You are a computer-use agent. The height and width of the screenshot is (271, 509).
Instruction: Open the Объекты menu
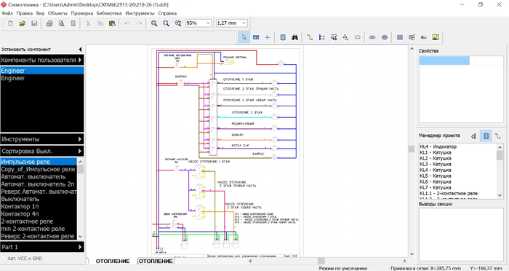pos(57,13)
